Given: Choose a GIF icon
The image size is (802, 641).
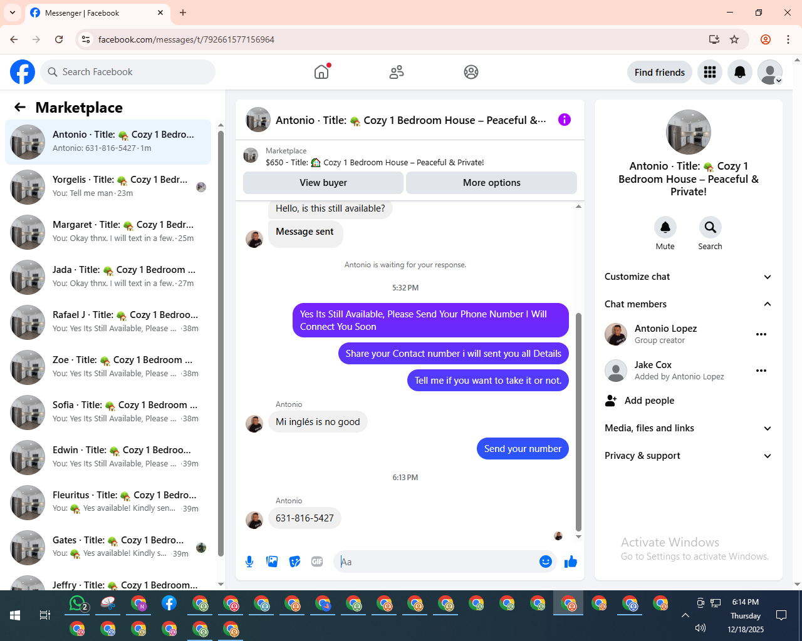Looking at the screenshot, I should tap(317, 562).
